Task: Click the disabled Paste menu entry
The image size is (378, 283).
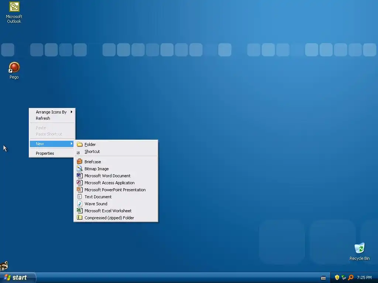Action: [x=52, y=128]
